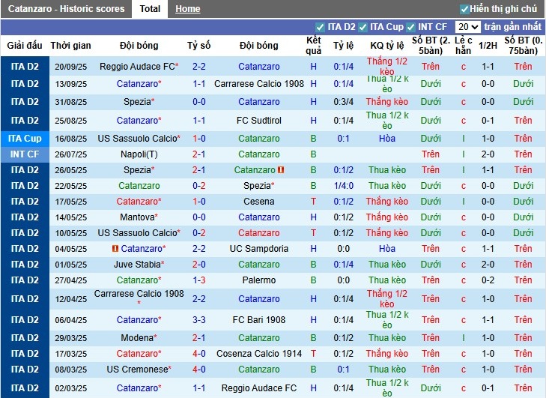Screen dimensions: 546x398
Task: Click the ITA Cup league badge in table
Action: coord(25,139)
